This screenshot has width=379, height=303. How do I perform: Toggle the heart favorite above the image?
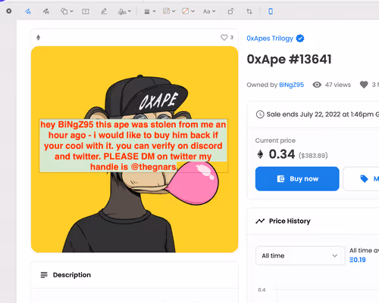pos(224,38)
